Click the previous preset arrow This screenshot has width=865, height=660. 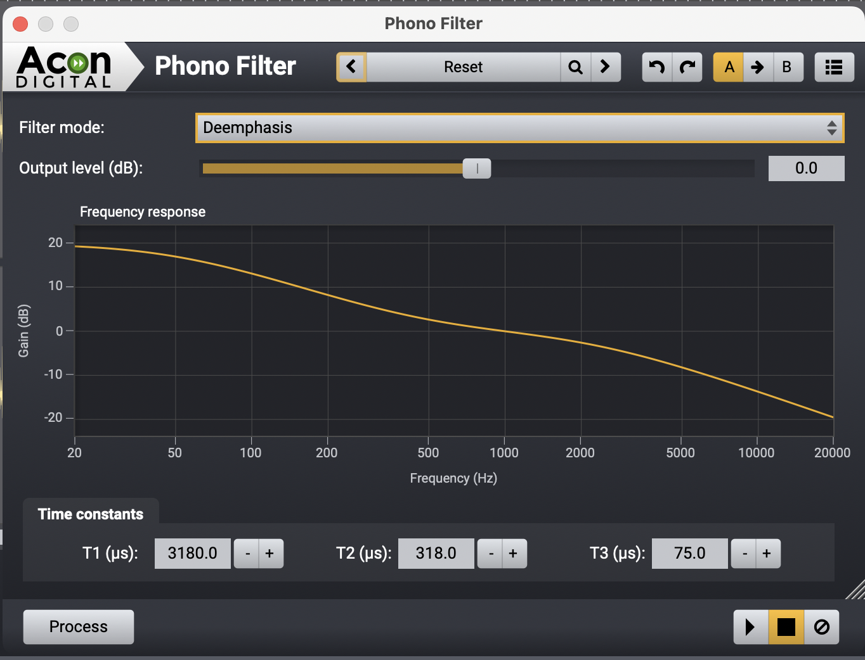click(x=351, y=67)
